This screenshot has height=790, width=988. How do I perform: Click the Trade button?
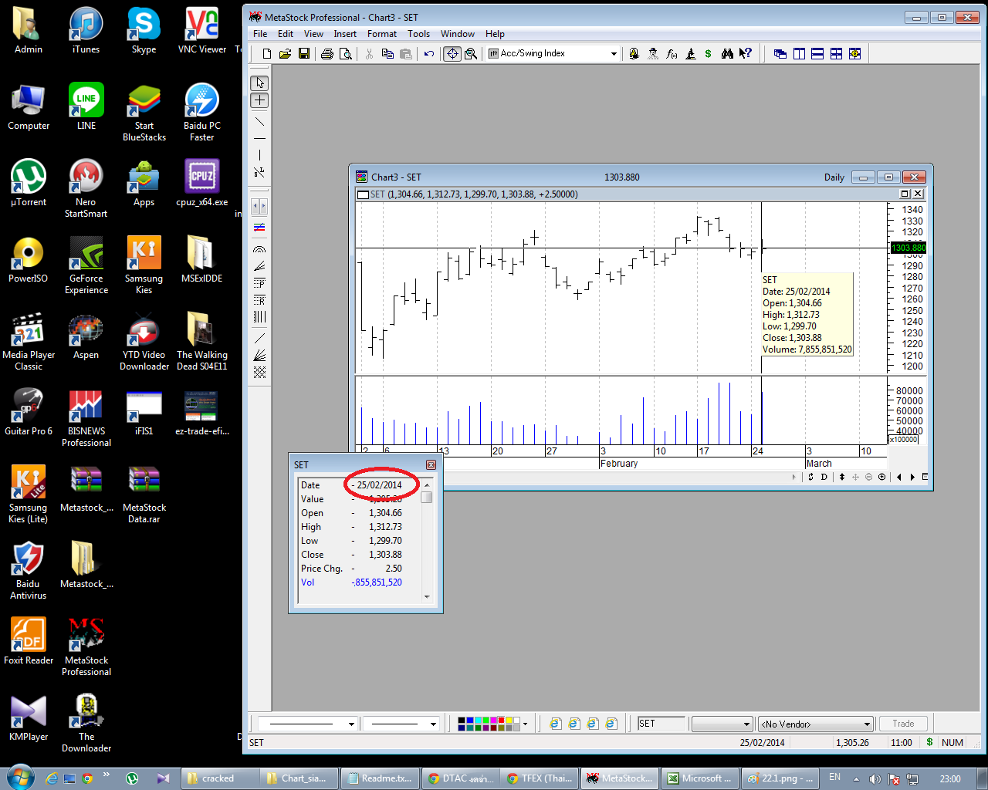pos(903,724)
